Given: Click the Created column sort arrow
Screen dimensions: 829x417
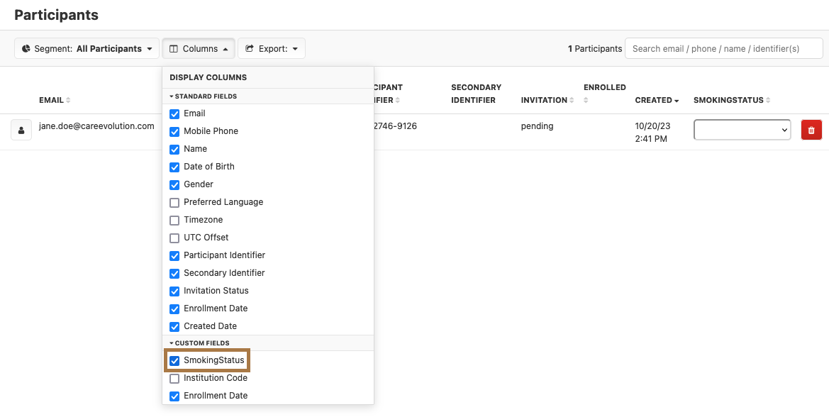Looking at the screenshot, I should (x=677, y=101).
